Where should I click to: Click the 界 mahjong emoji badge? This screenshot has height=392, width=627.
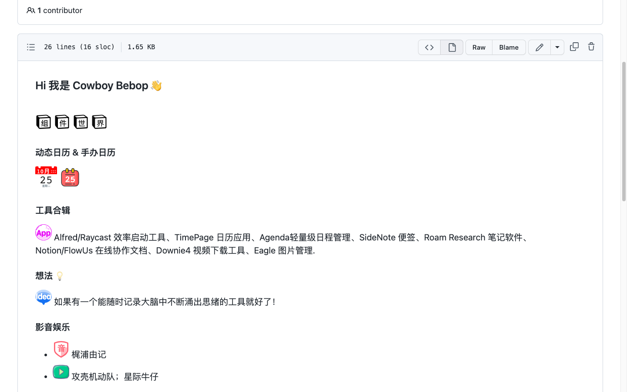pyautogui.click(x=99, y=122)
